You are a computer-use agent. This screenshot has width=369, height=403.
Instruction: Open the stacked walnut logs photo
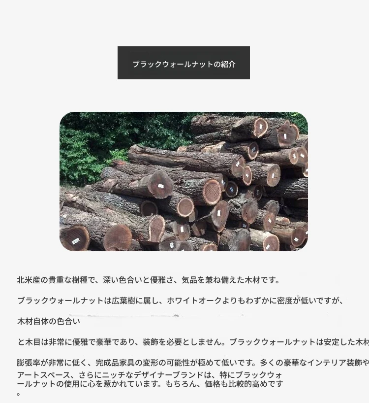184,181
